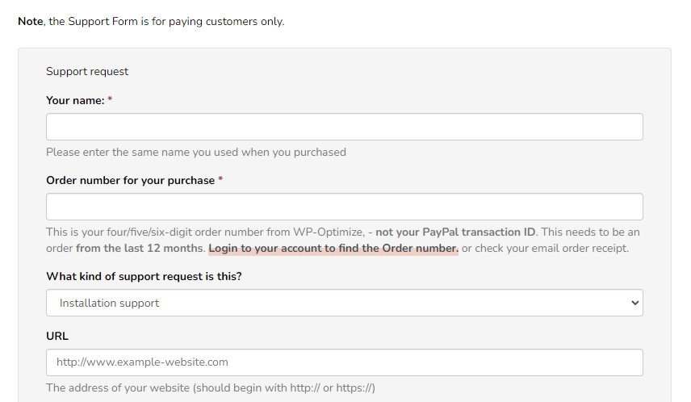
Task: Click the "Installation support" selected option
Action: point(110,303)
